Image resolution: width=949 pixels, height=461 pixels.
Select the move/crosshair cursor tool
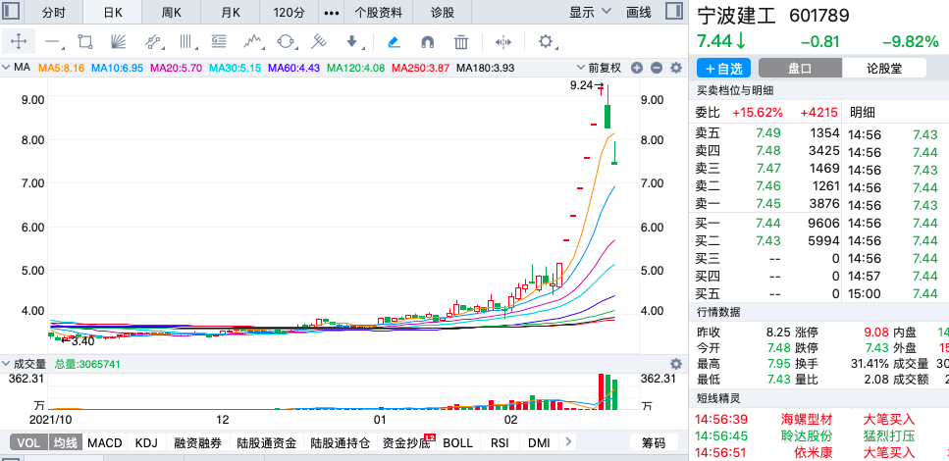(21, 42)
